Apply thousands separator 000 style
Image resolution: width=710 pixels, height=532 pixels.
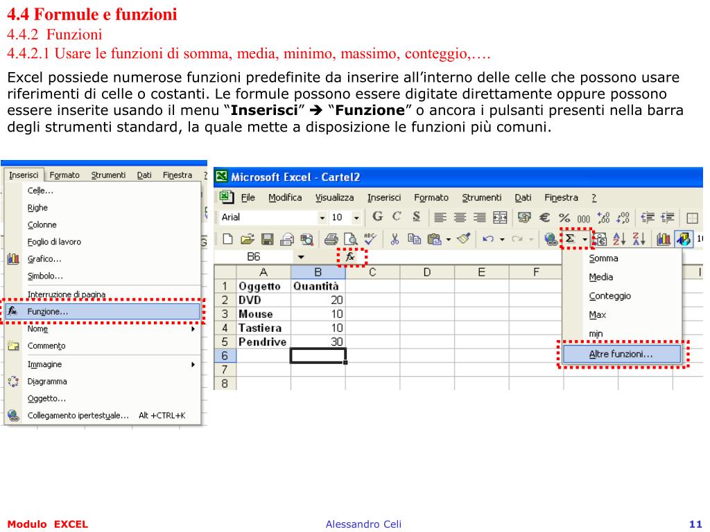584,218
